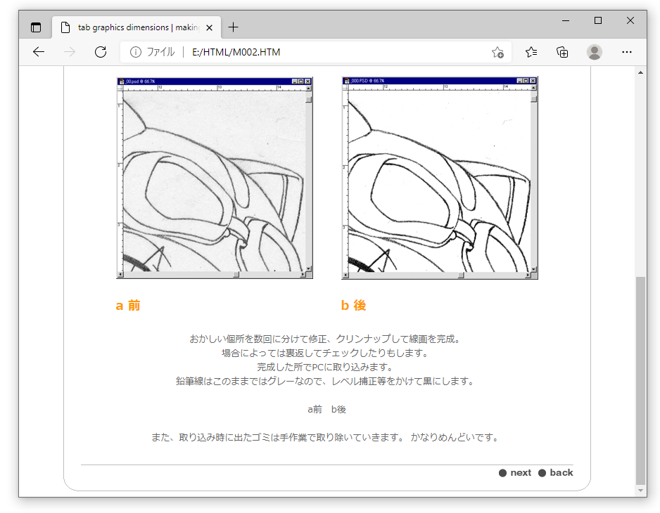Reload the page with the Refresh icon
The height and width of the screenshot is (513, 660).
tap(101, 52)
